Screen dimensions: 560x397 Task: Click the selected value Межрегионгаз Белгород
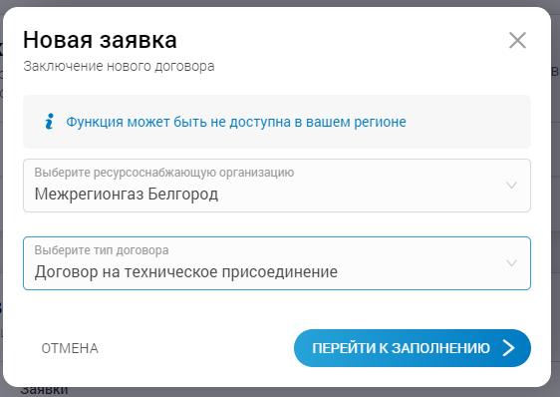click(x=127, y=195)
